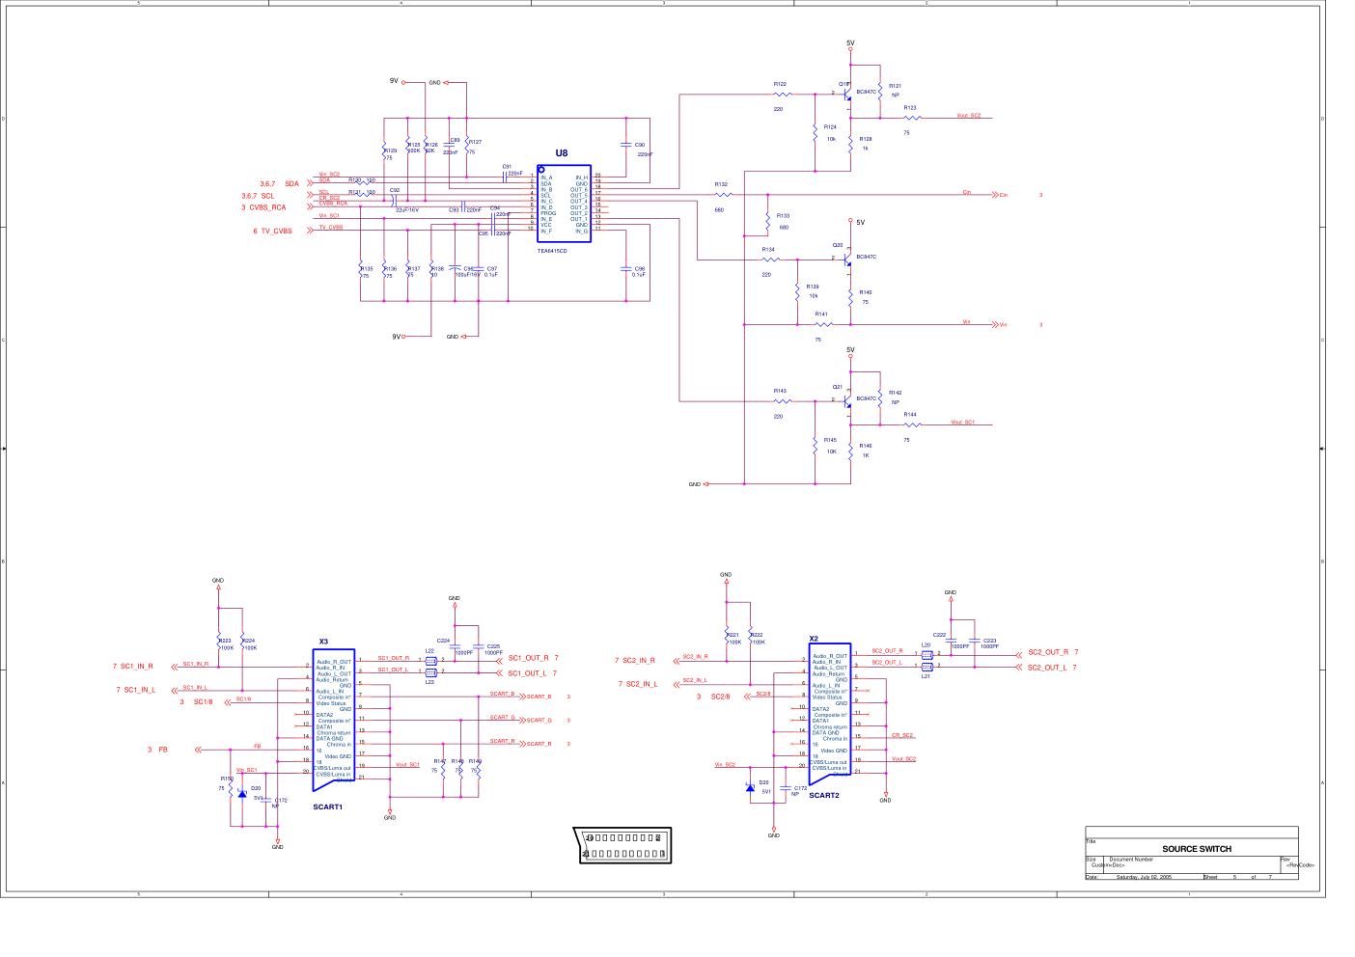Click ferrite bead L23 symbol
This screenshot has width=1355, height=957.
[x=430, y=673]
